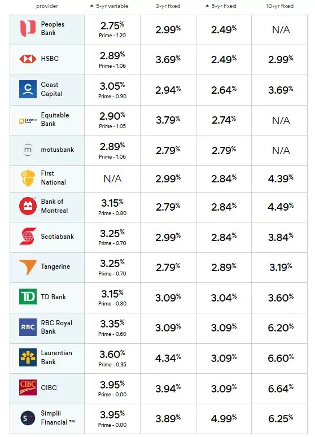Click the Scotiabank red S globe logo
This screenshot has height=437, width=315.
(x=28, y=237)
